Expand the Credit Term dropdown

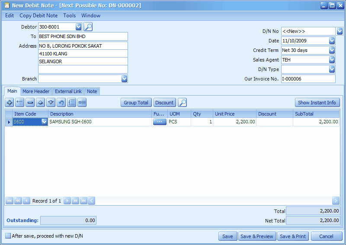(x=332, y=50)
